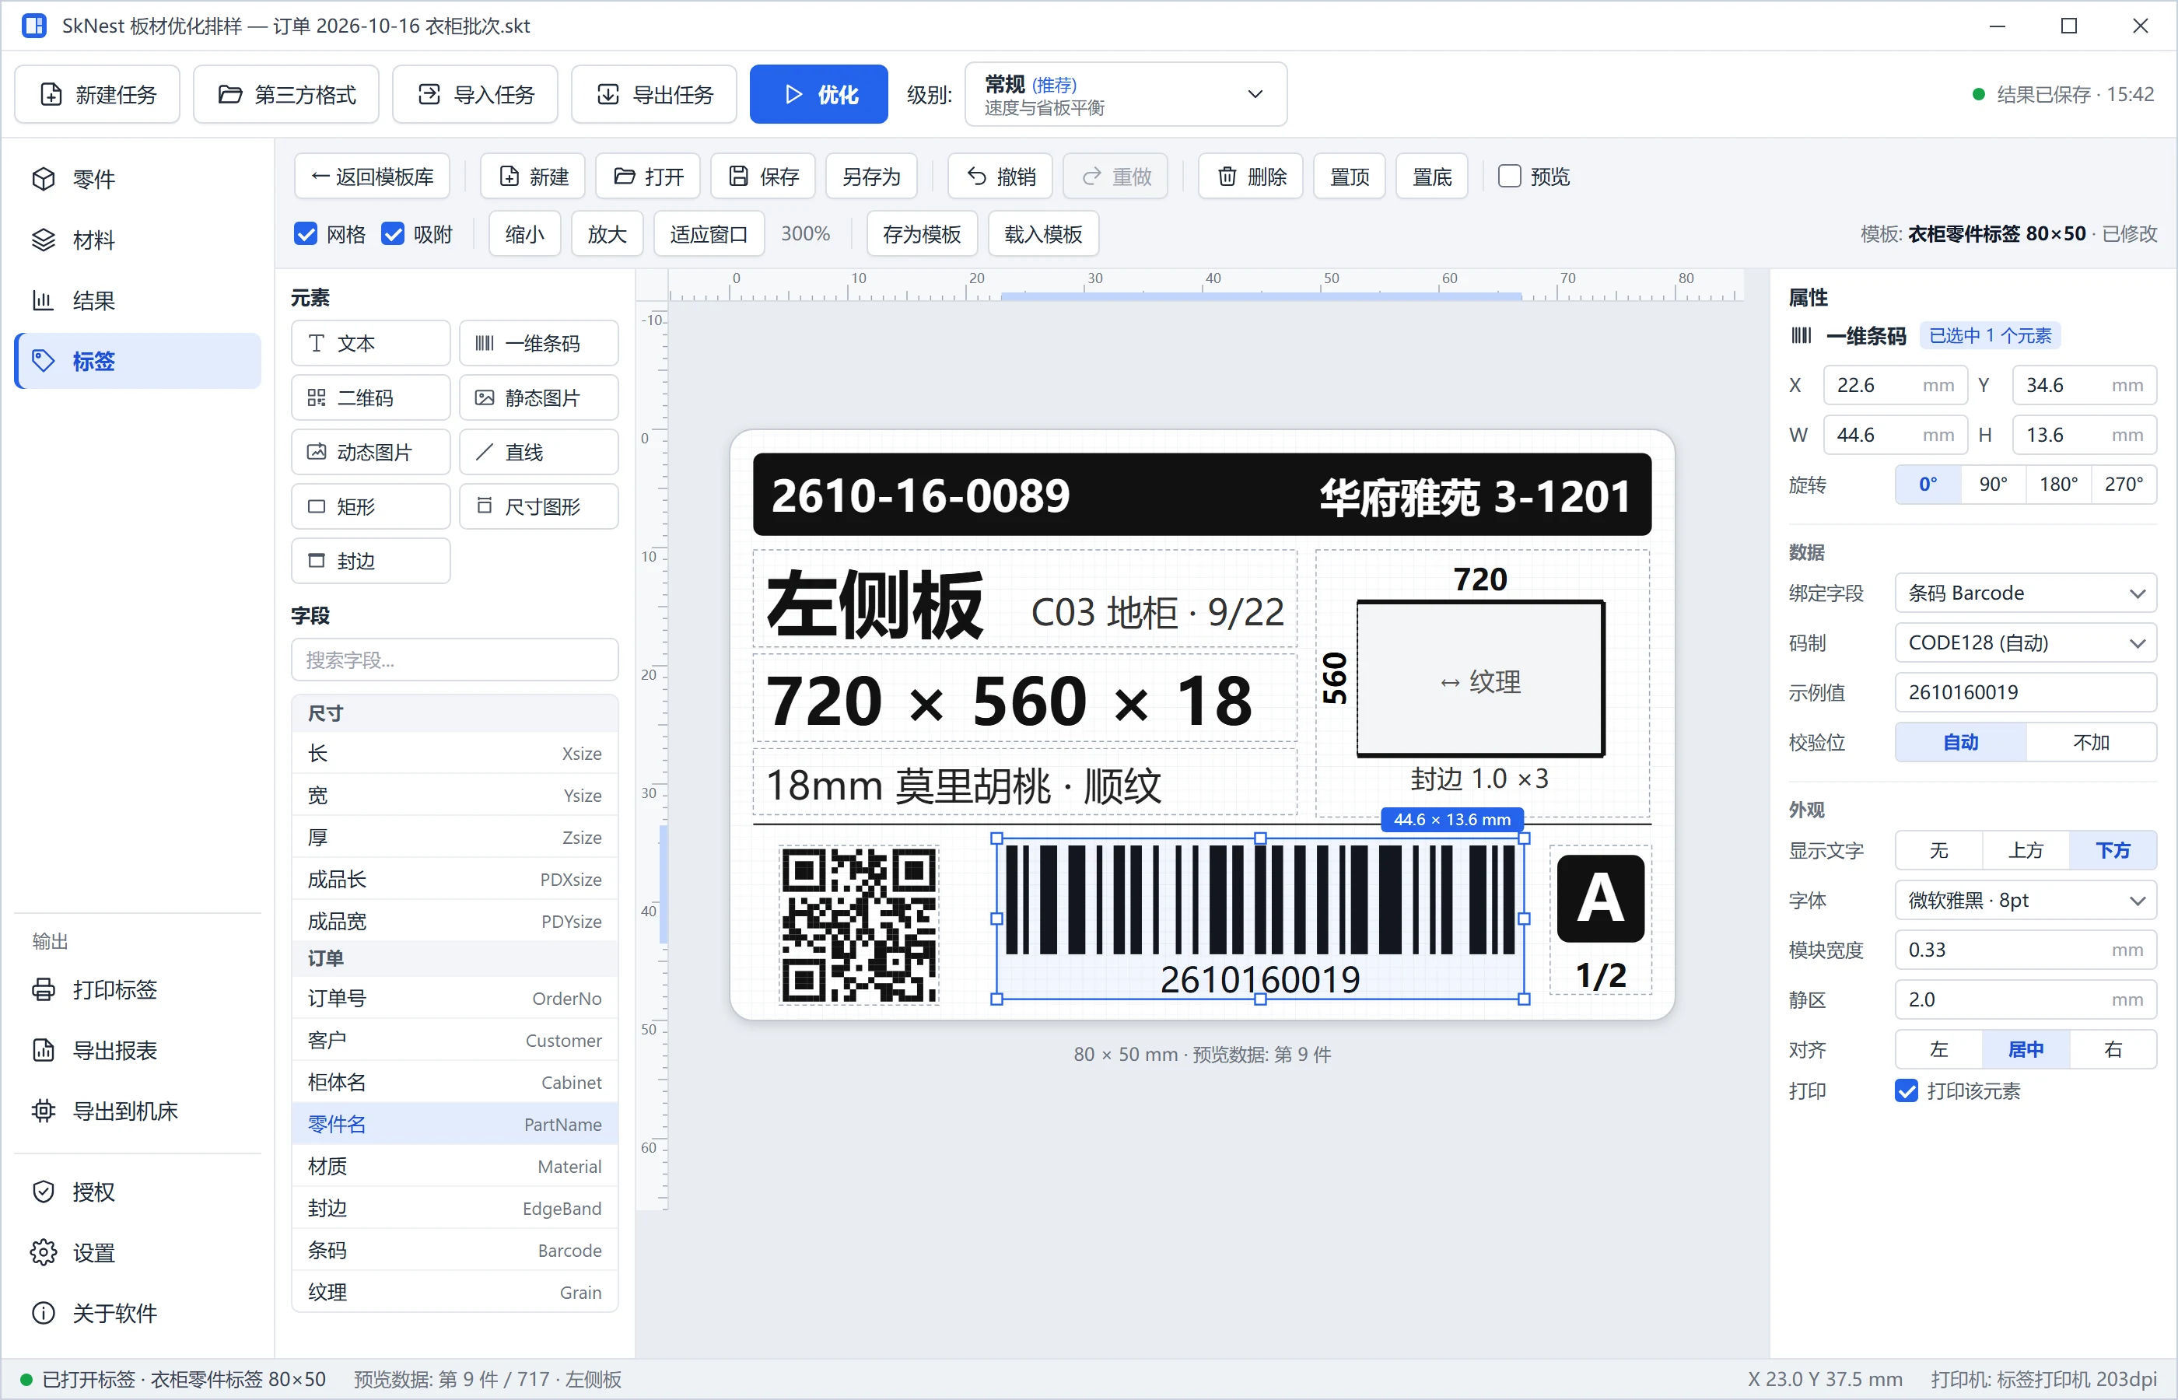Viewport: 2178px width, 1400px height.
Task: Click the 导出报表 report icon
Action: pos(44,1050)
